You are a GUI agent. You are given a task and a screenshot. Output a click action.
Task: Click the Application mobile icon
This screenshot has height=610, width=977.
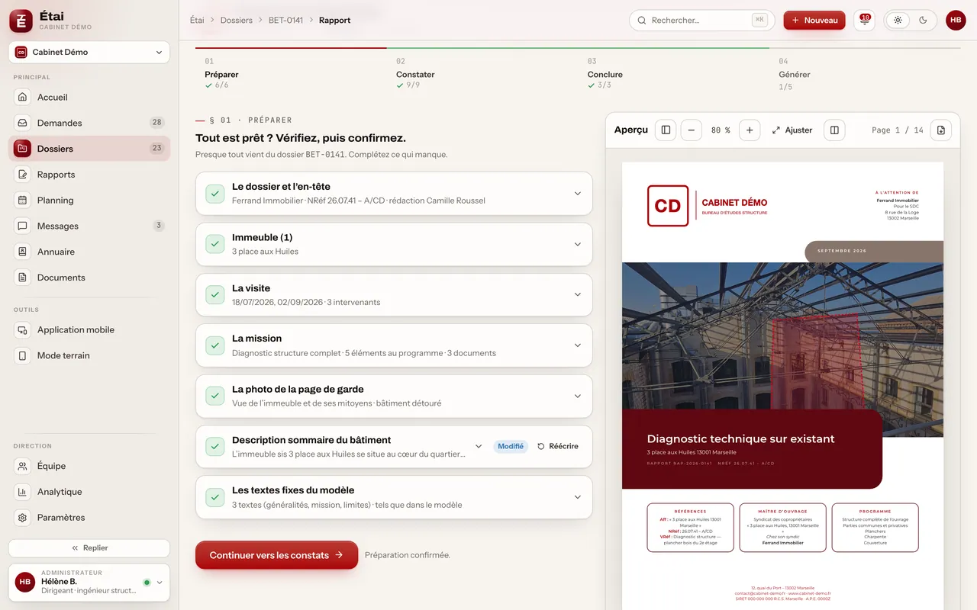point(23,330)
